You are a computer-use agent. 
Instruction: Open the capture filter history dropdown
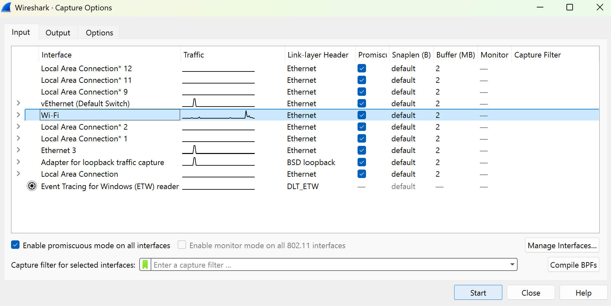point(512,264)
